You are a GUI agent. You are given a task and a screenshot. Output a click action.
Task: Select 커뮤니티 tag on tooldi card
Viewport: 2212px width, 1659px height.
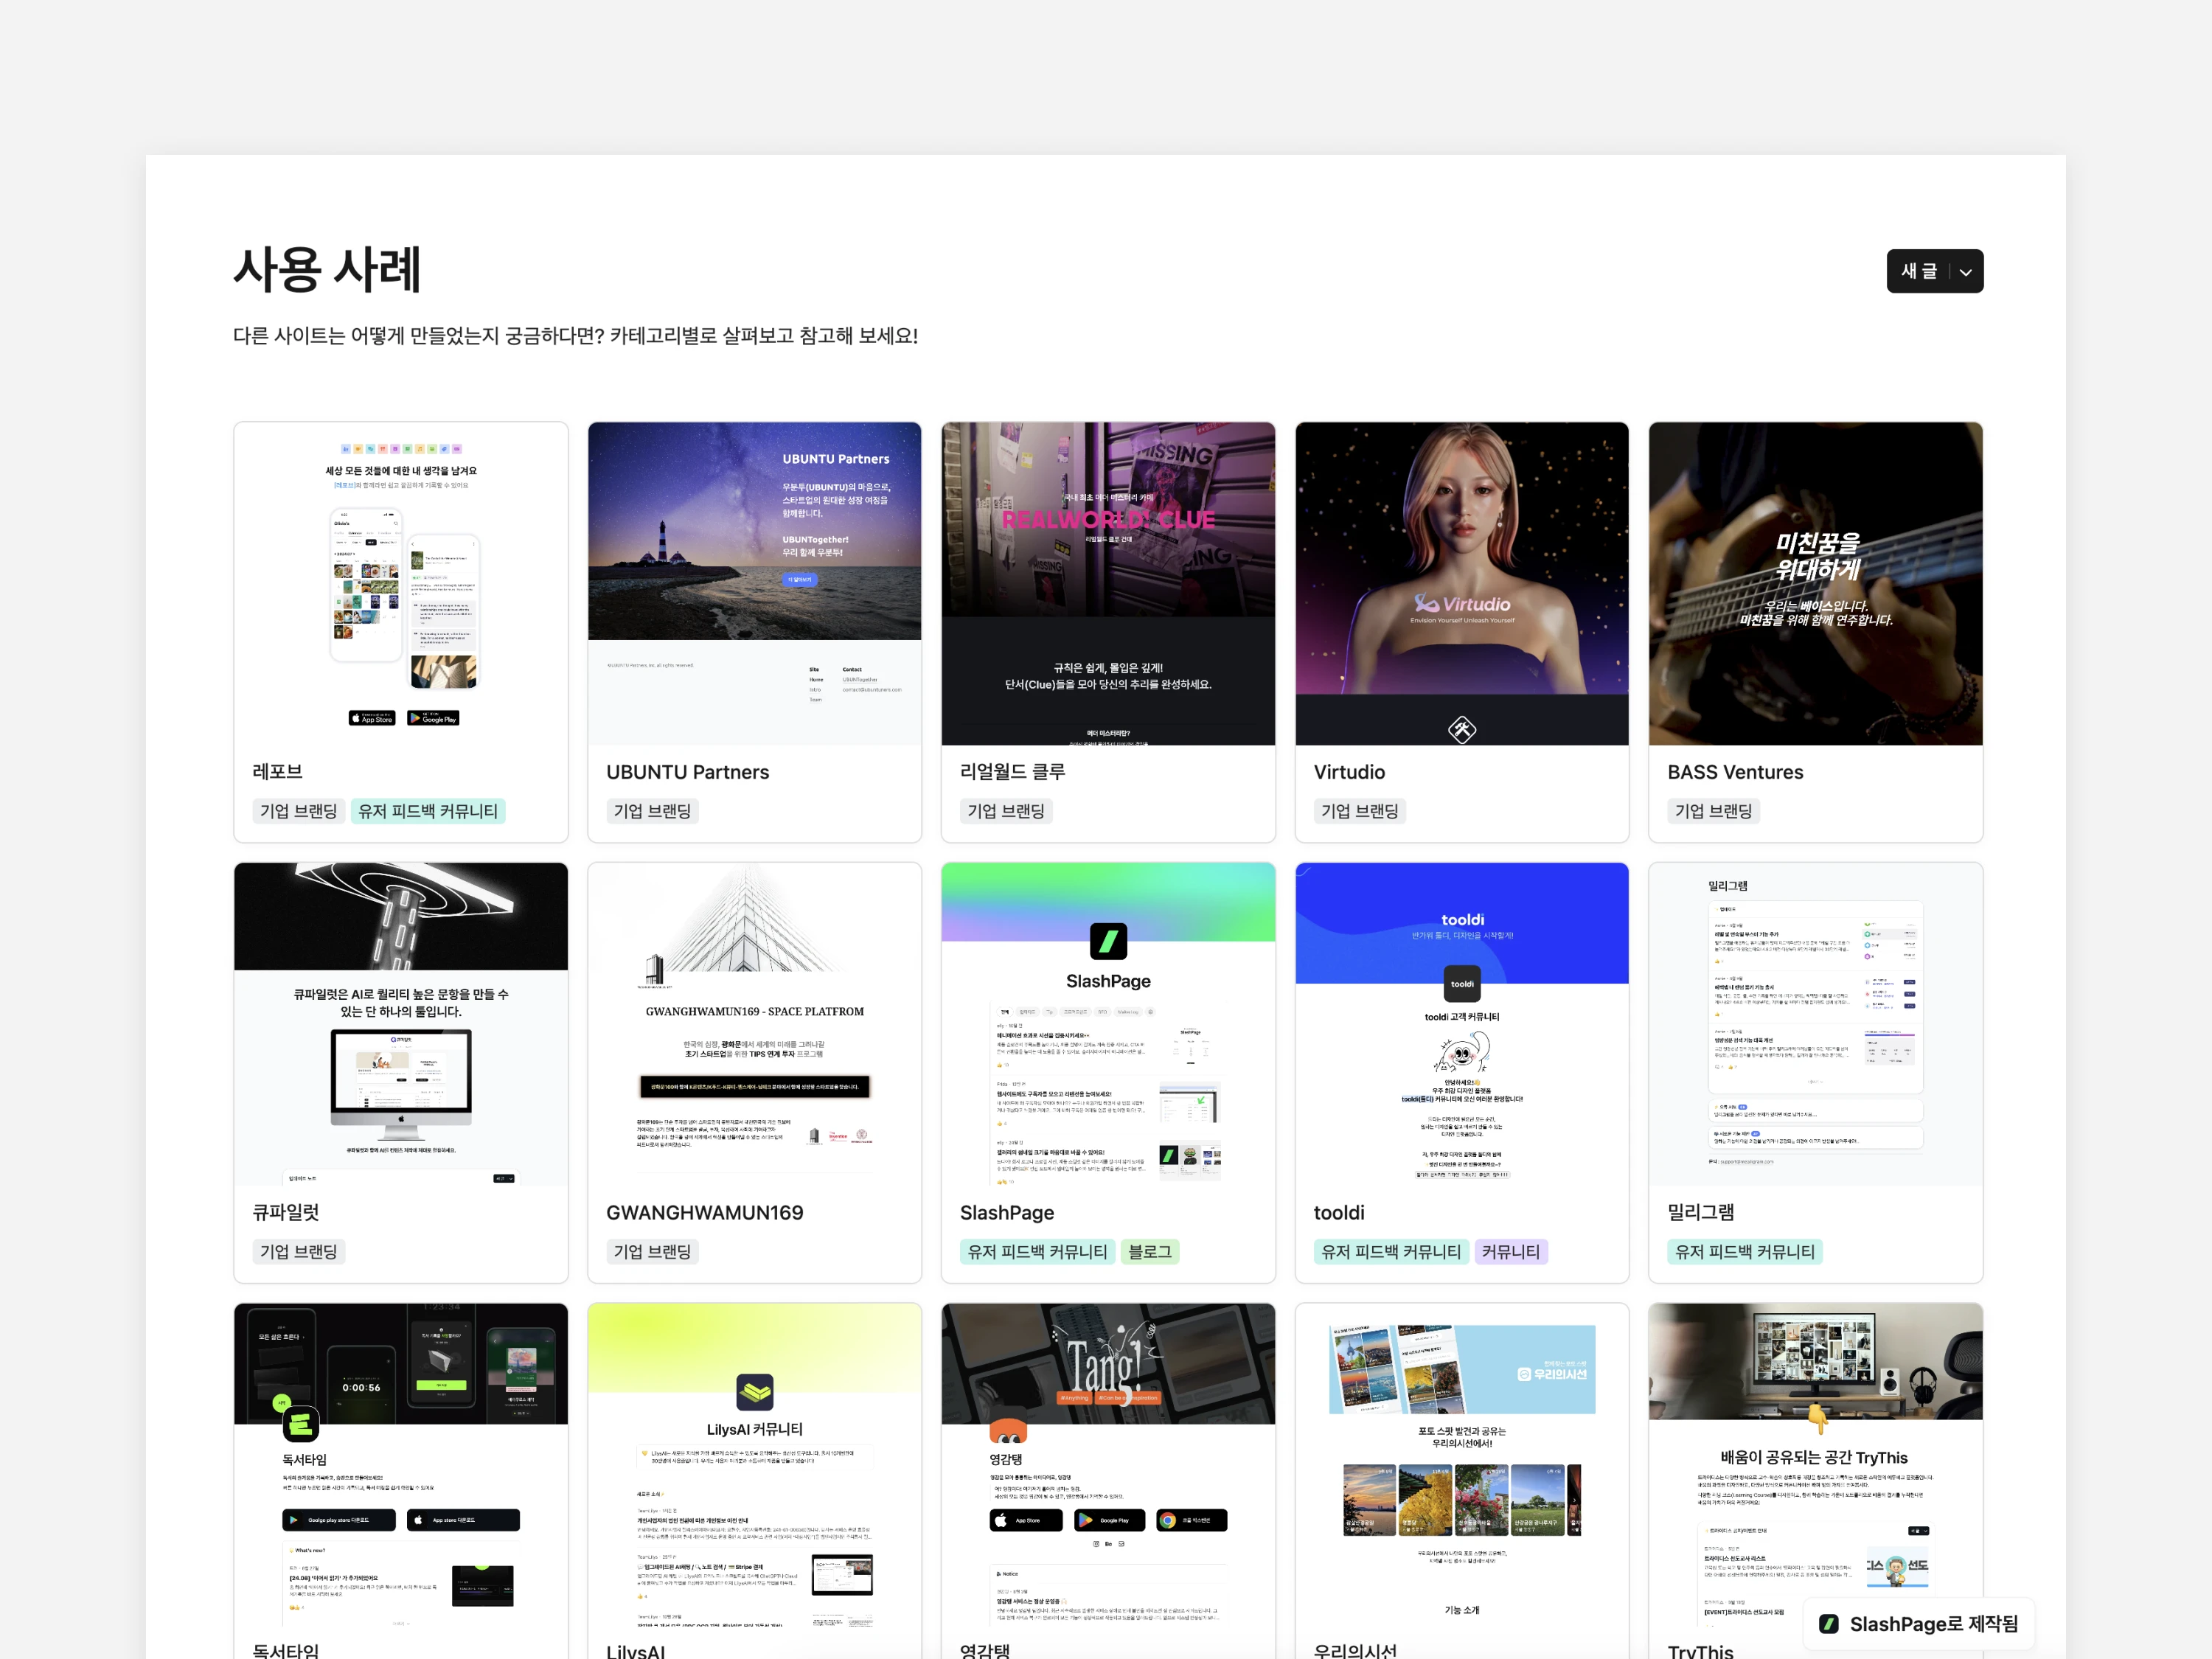1511,1251
